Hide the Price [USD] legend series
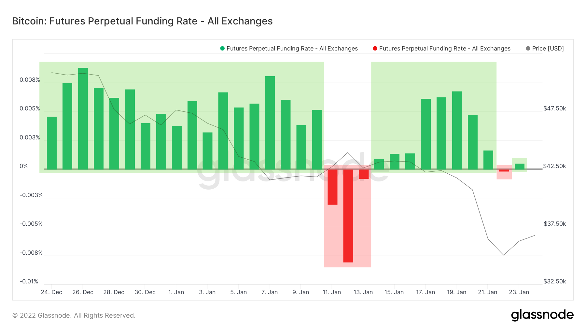Screen dimensions: 586x330 (x=548, y=49)
